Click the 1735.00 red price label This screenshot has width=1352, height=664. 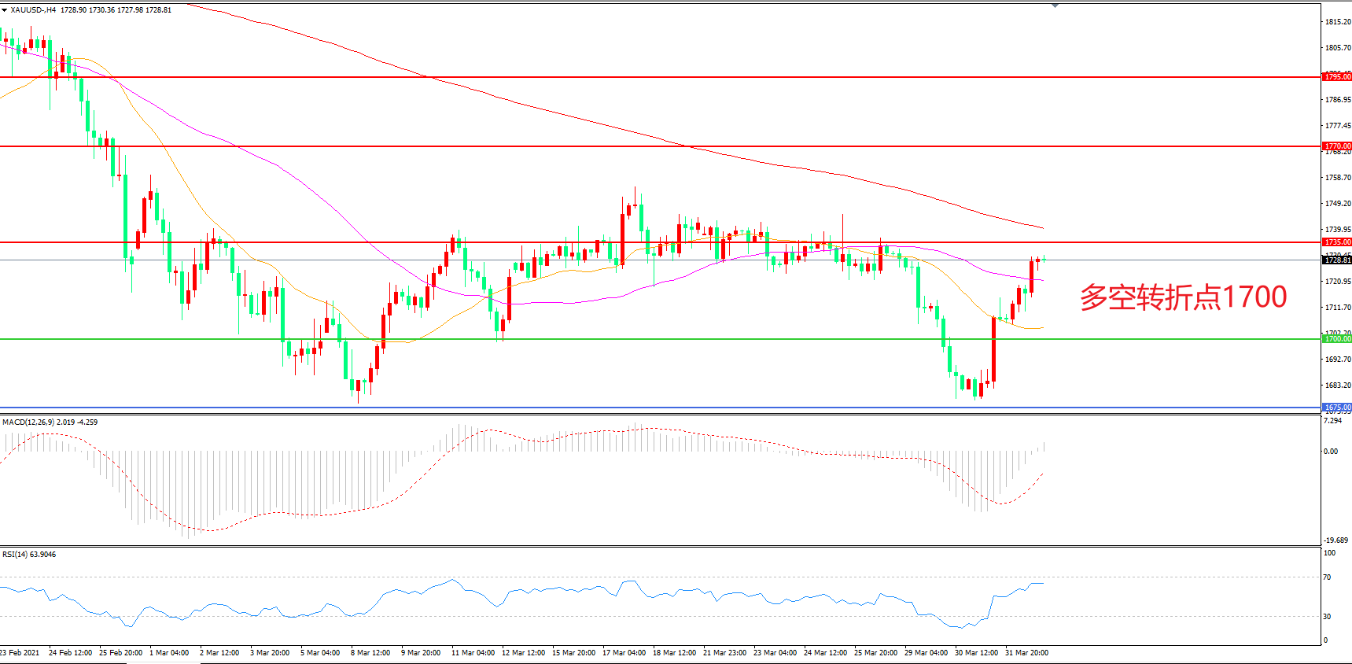coord(1336,242)
